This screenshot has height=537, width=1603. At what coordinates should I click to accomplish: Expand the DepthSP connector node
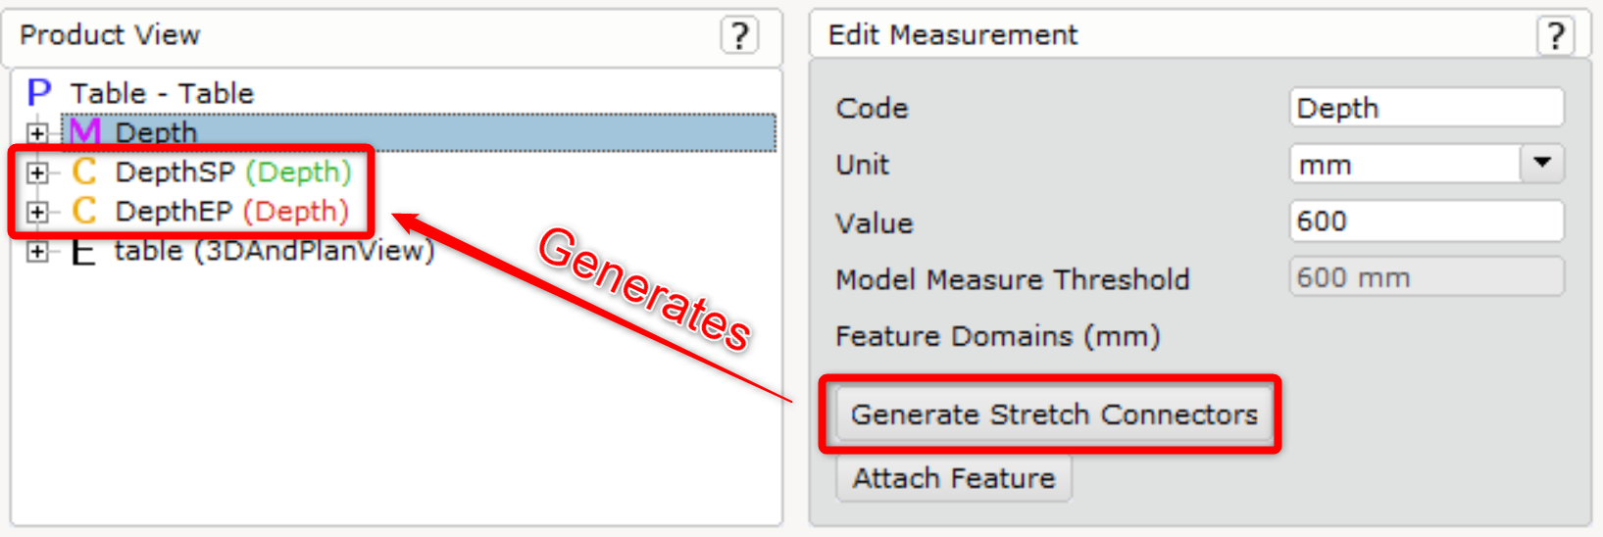pyautogui.click(x=37, y=172)
